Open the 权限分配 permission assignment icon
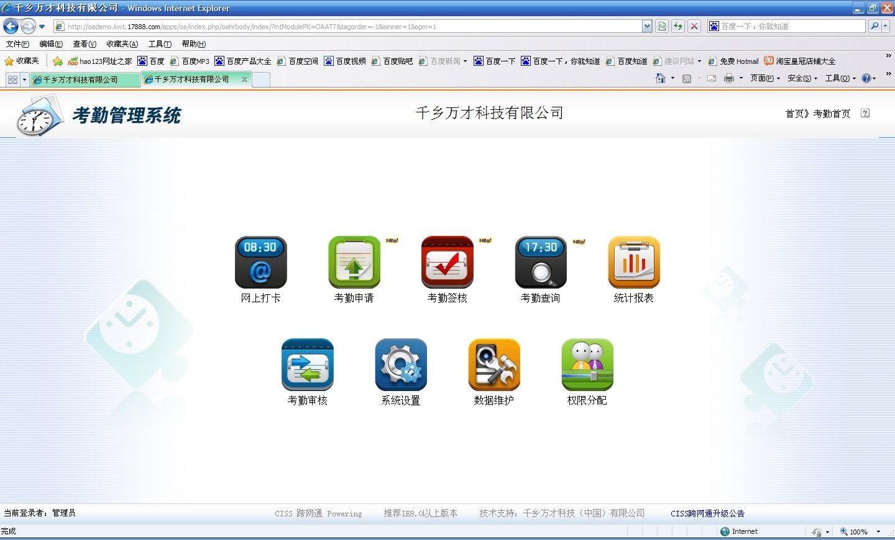This screenshot has height=540, width=895. coord(587,365)
